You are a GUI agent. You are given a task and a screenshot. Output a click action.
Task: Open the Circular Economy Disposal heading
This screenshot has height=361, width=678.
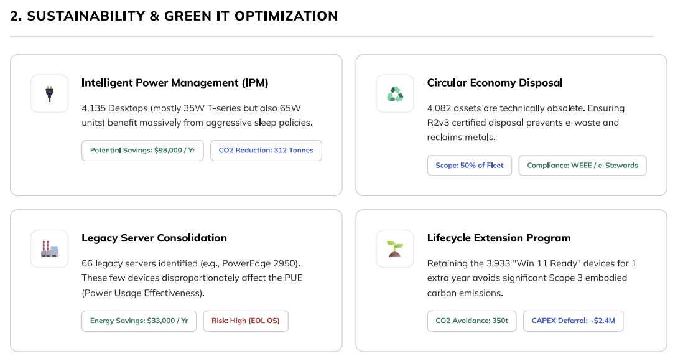[495, 83]
